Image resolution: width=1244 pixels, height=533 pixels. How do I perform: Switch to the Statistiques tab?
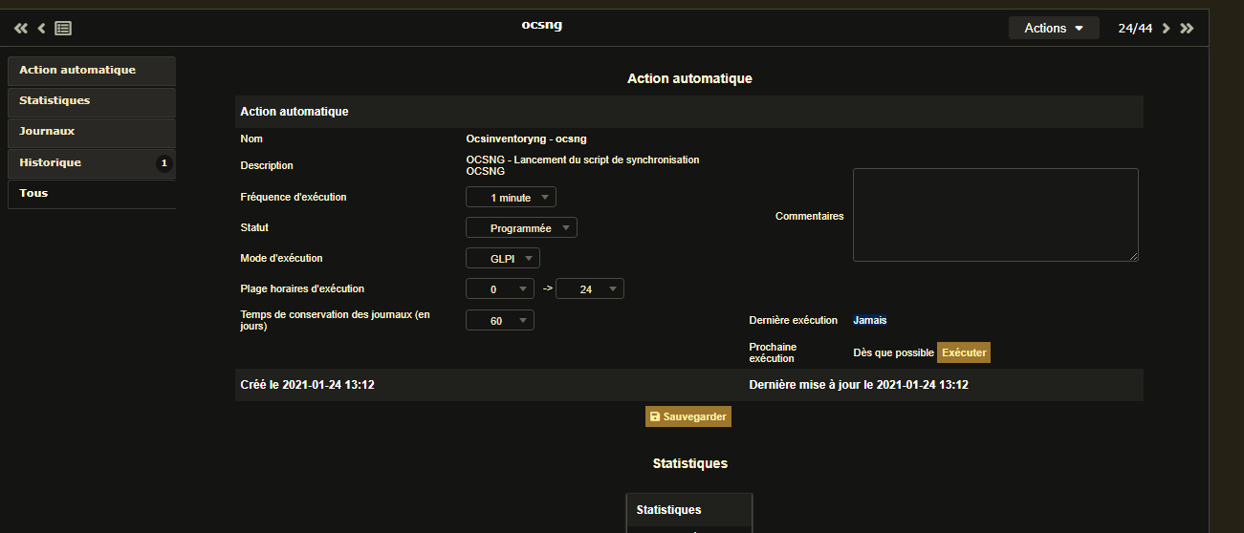92,101
